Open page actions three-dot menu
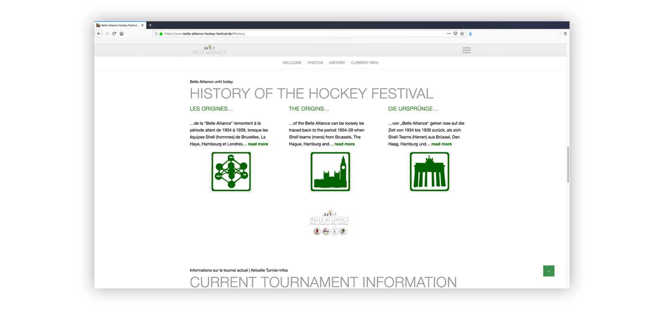The image size is (664, 314). [449, 34]
